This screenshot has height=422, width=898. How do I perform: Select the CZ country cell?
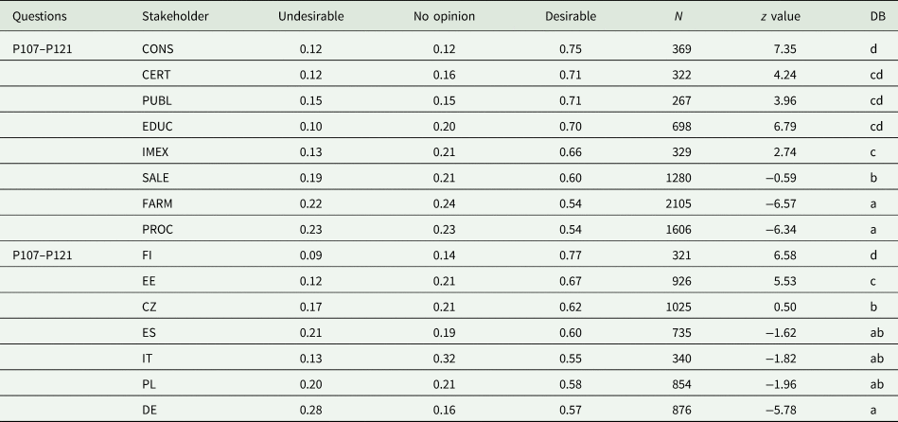click(150, 306)
